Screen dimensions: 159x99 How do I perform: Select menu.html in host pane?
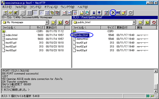(81, 39)
